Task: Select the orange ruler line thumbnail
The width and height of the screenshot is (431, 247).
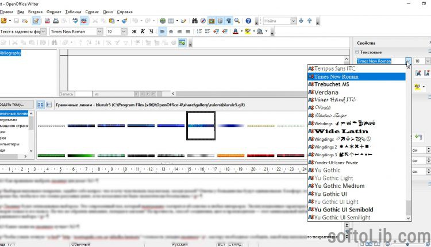Action: [230, 156]
